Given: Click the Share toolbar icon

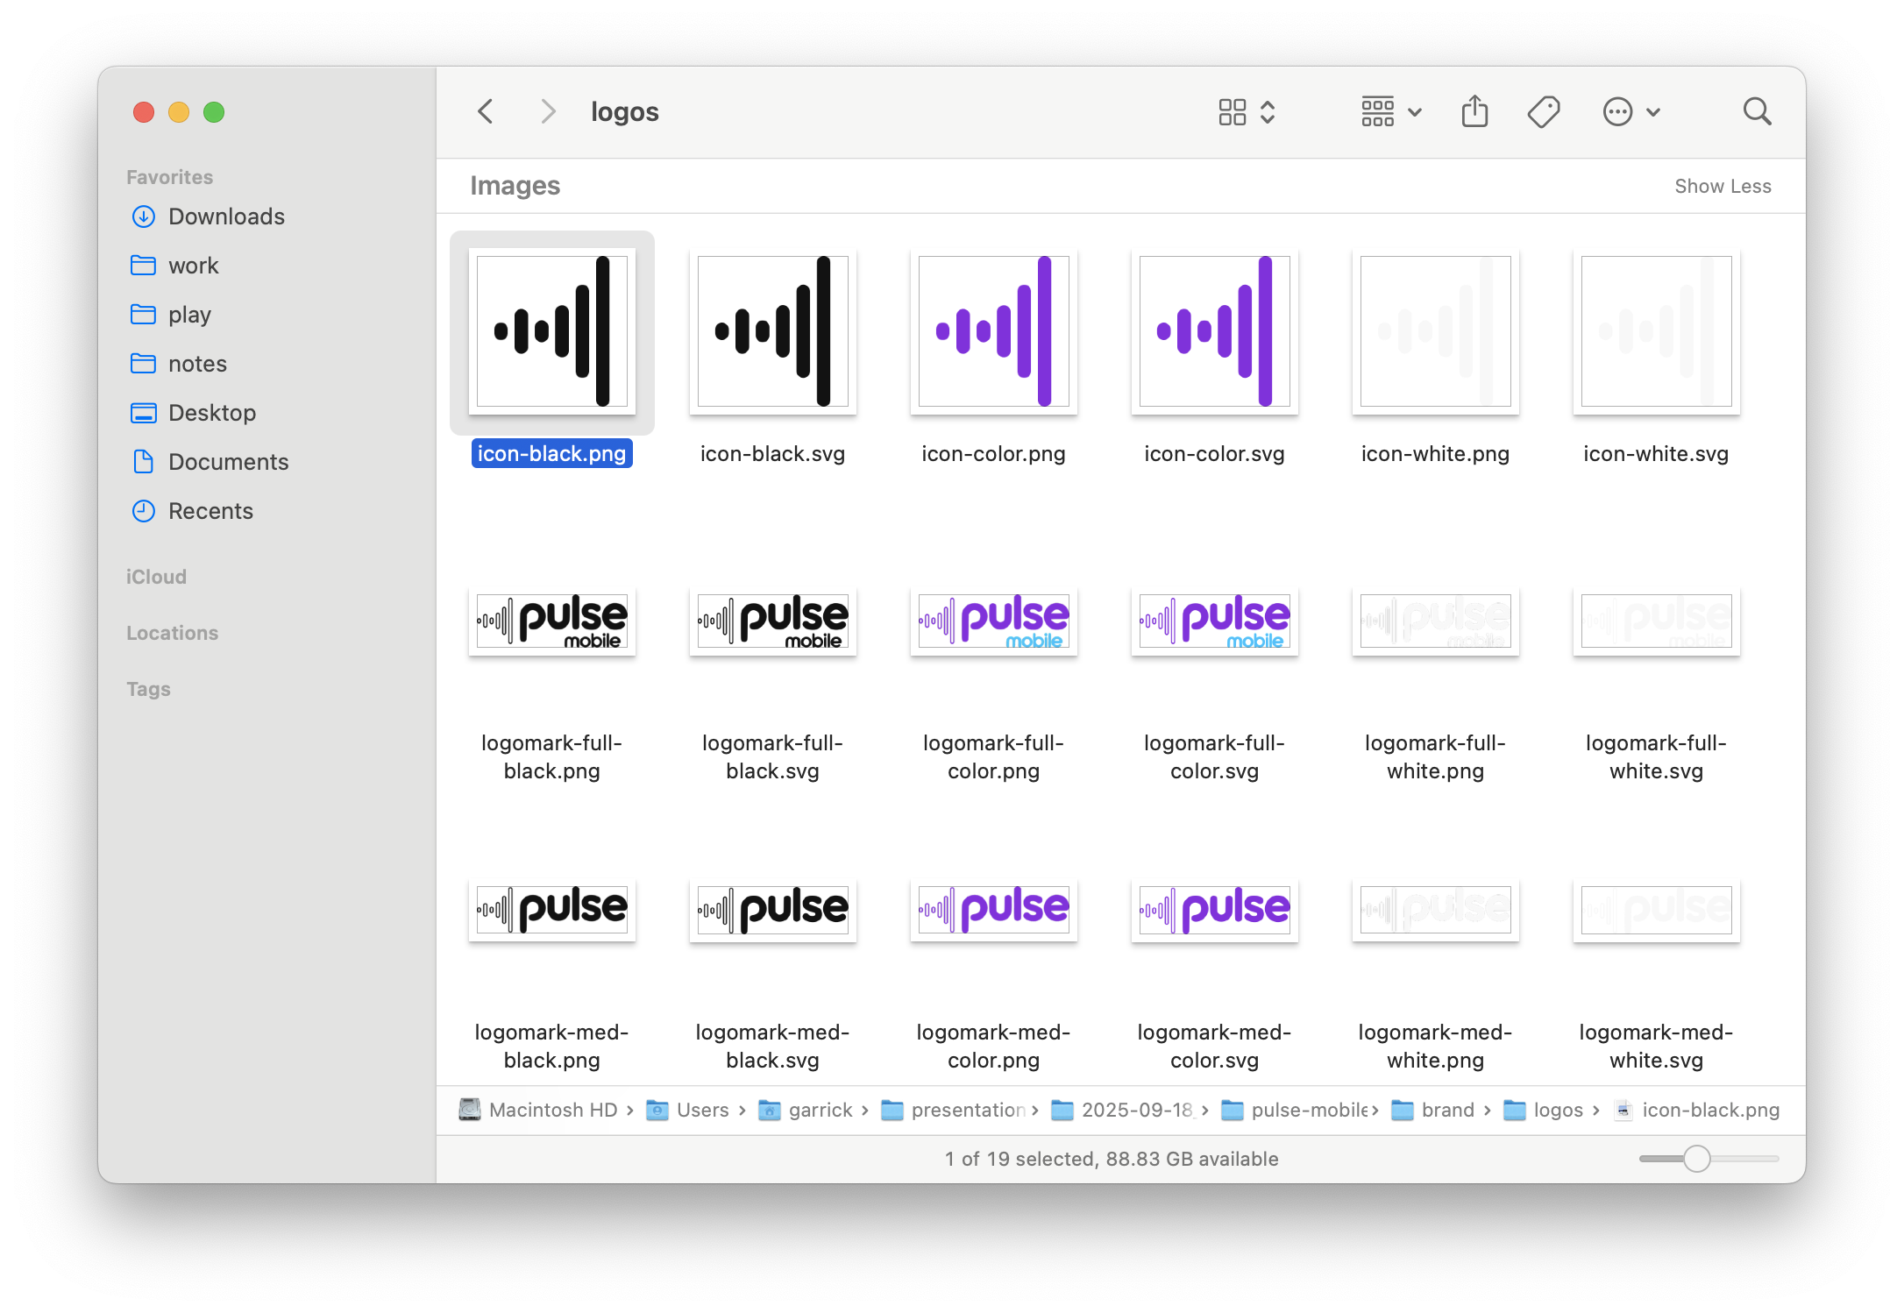Looking at the screenshot, I should [x=1474, y=111].
